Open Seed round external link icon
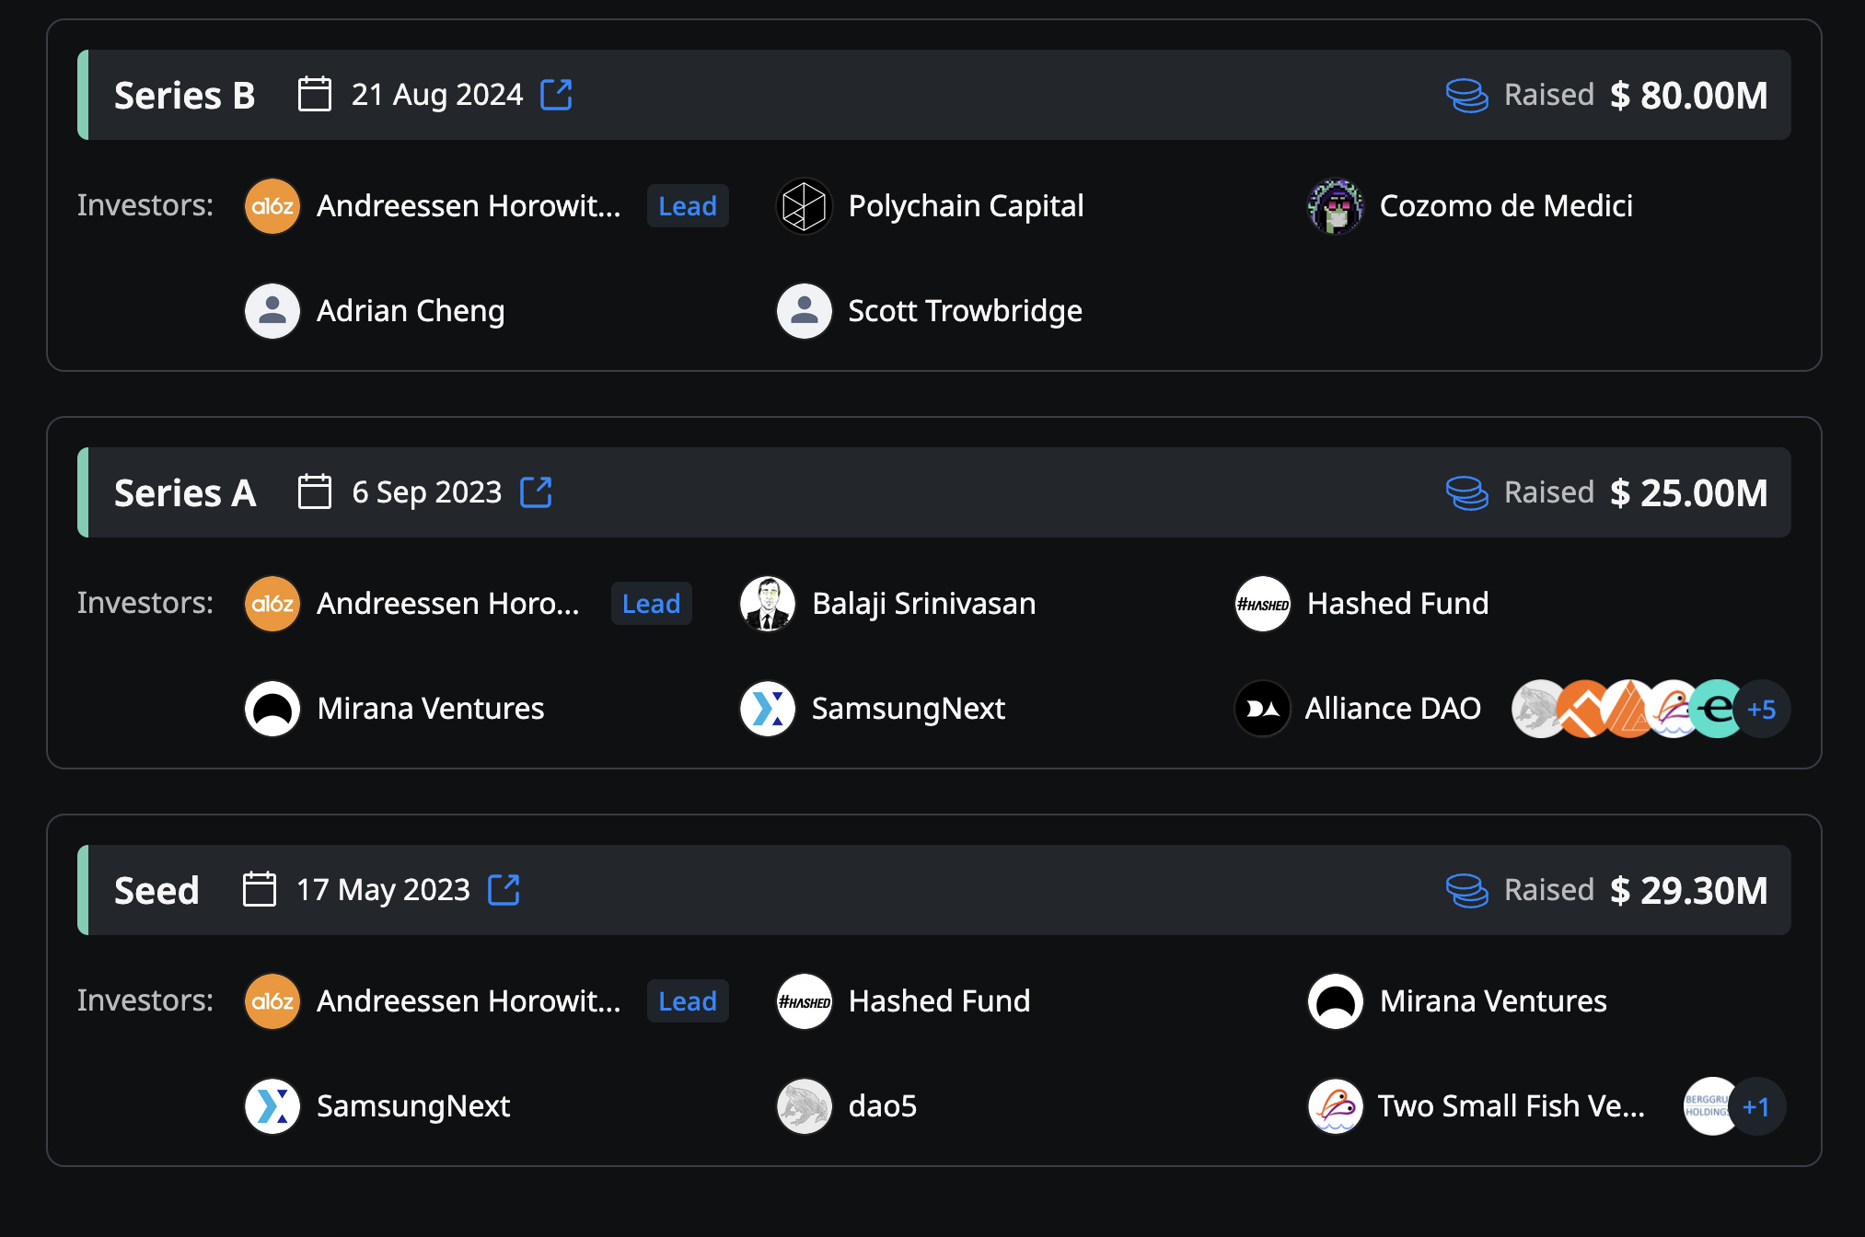 504,890
